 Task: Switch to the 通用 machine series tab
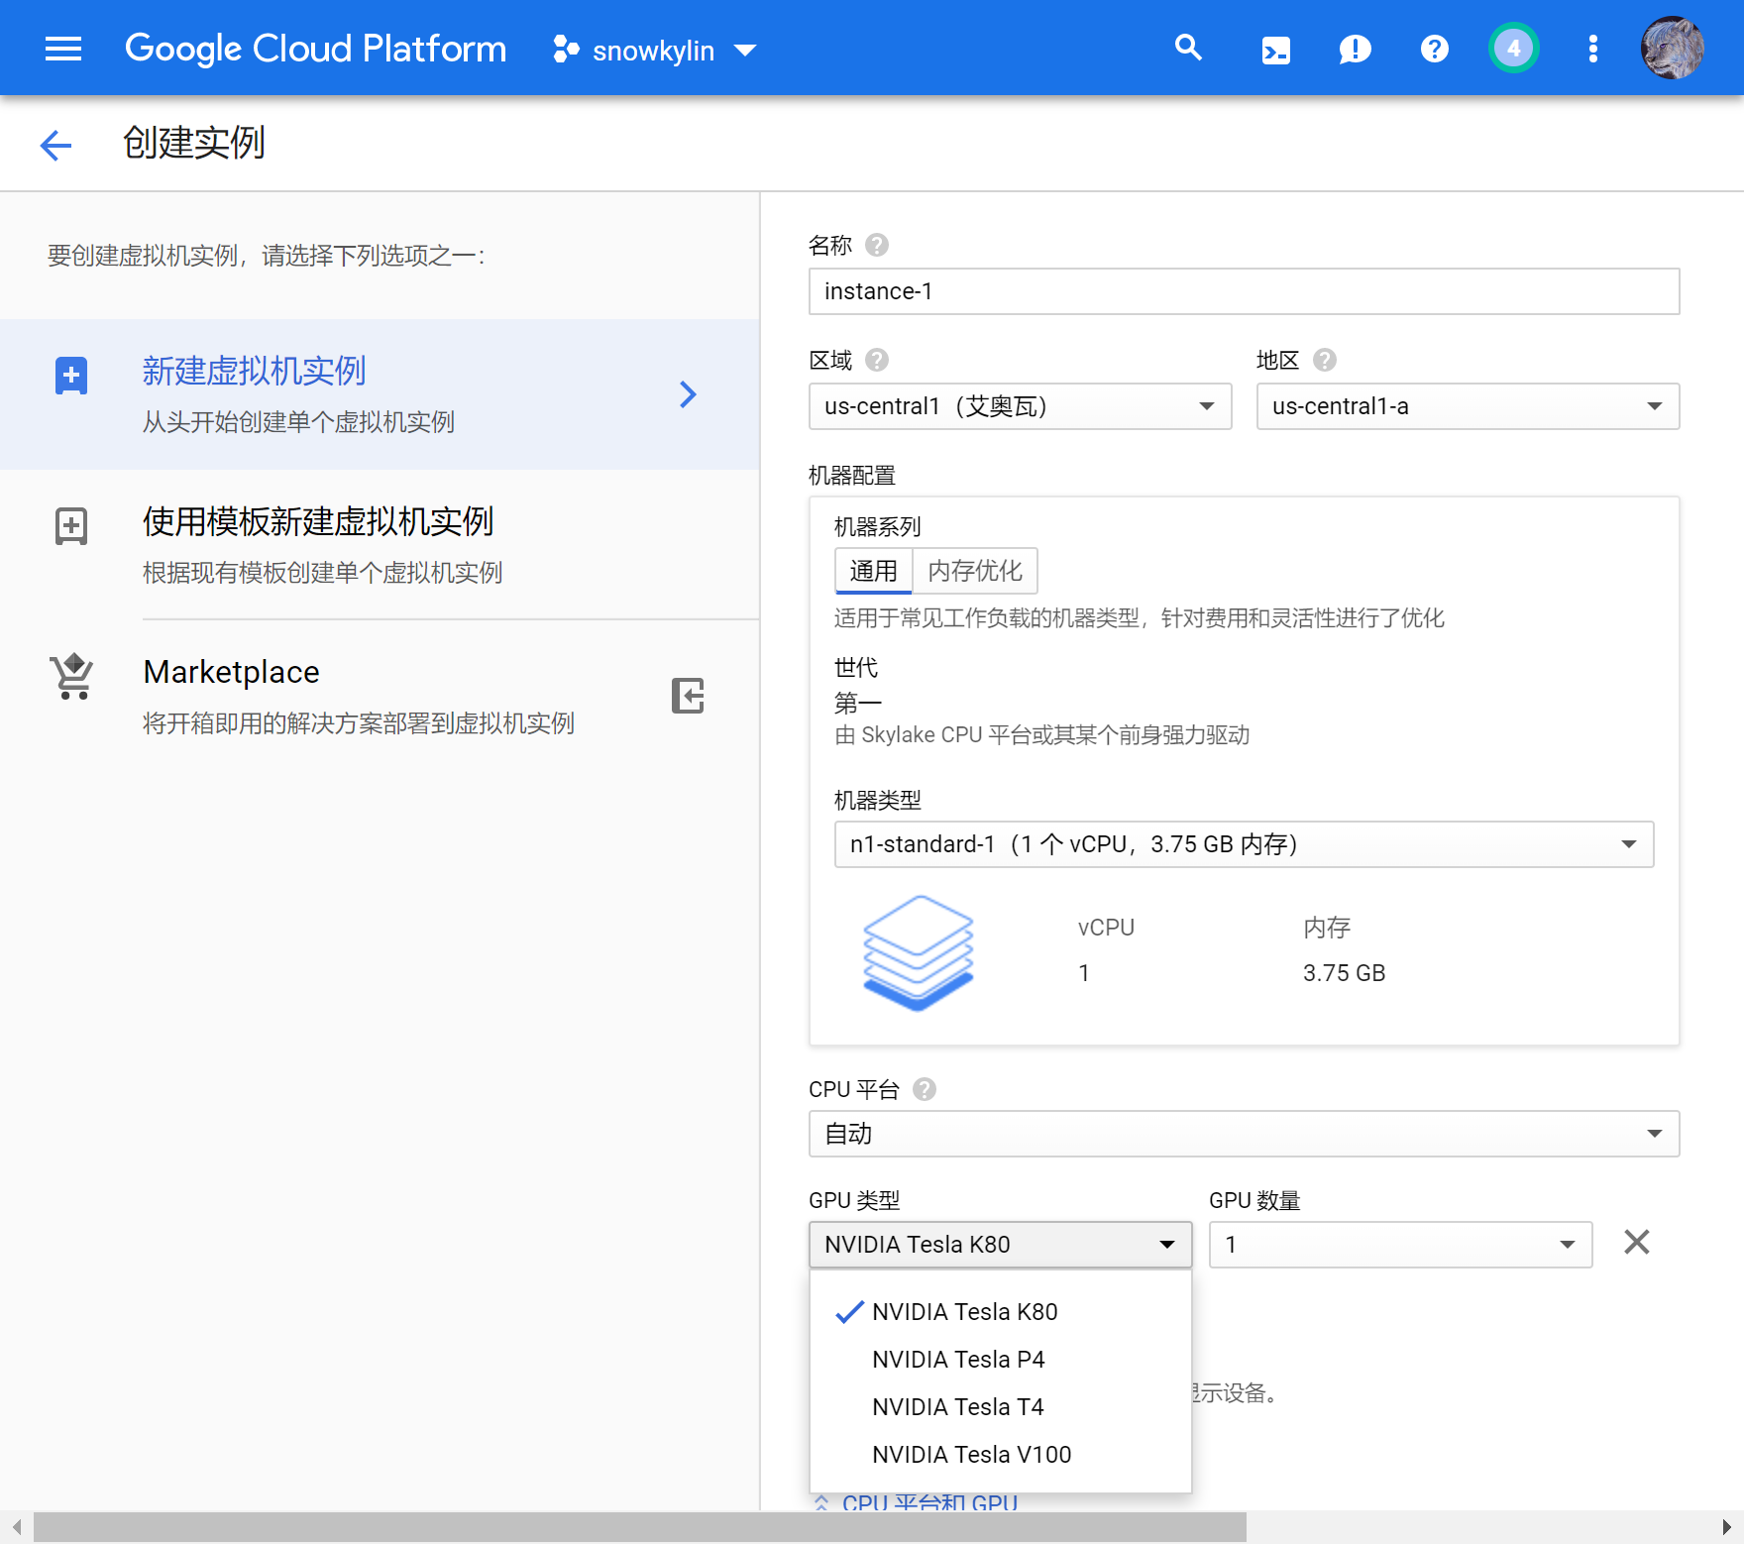(x=873, y=571)
